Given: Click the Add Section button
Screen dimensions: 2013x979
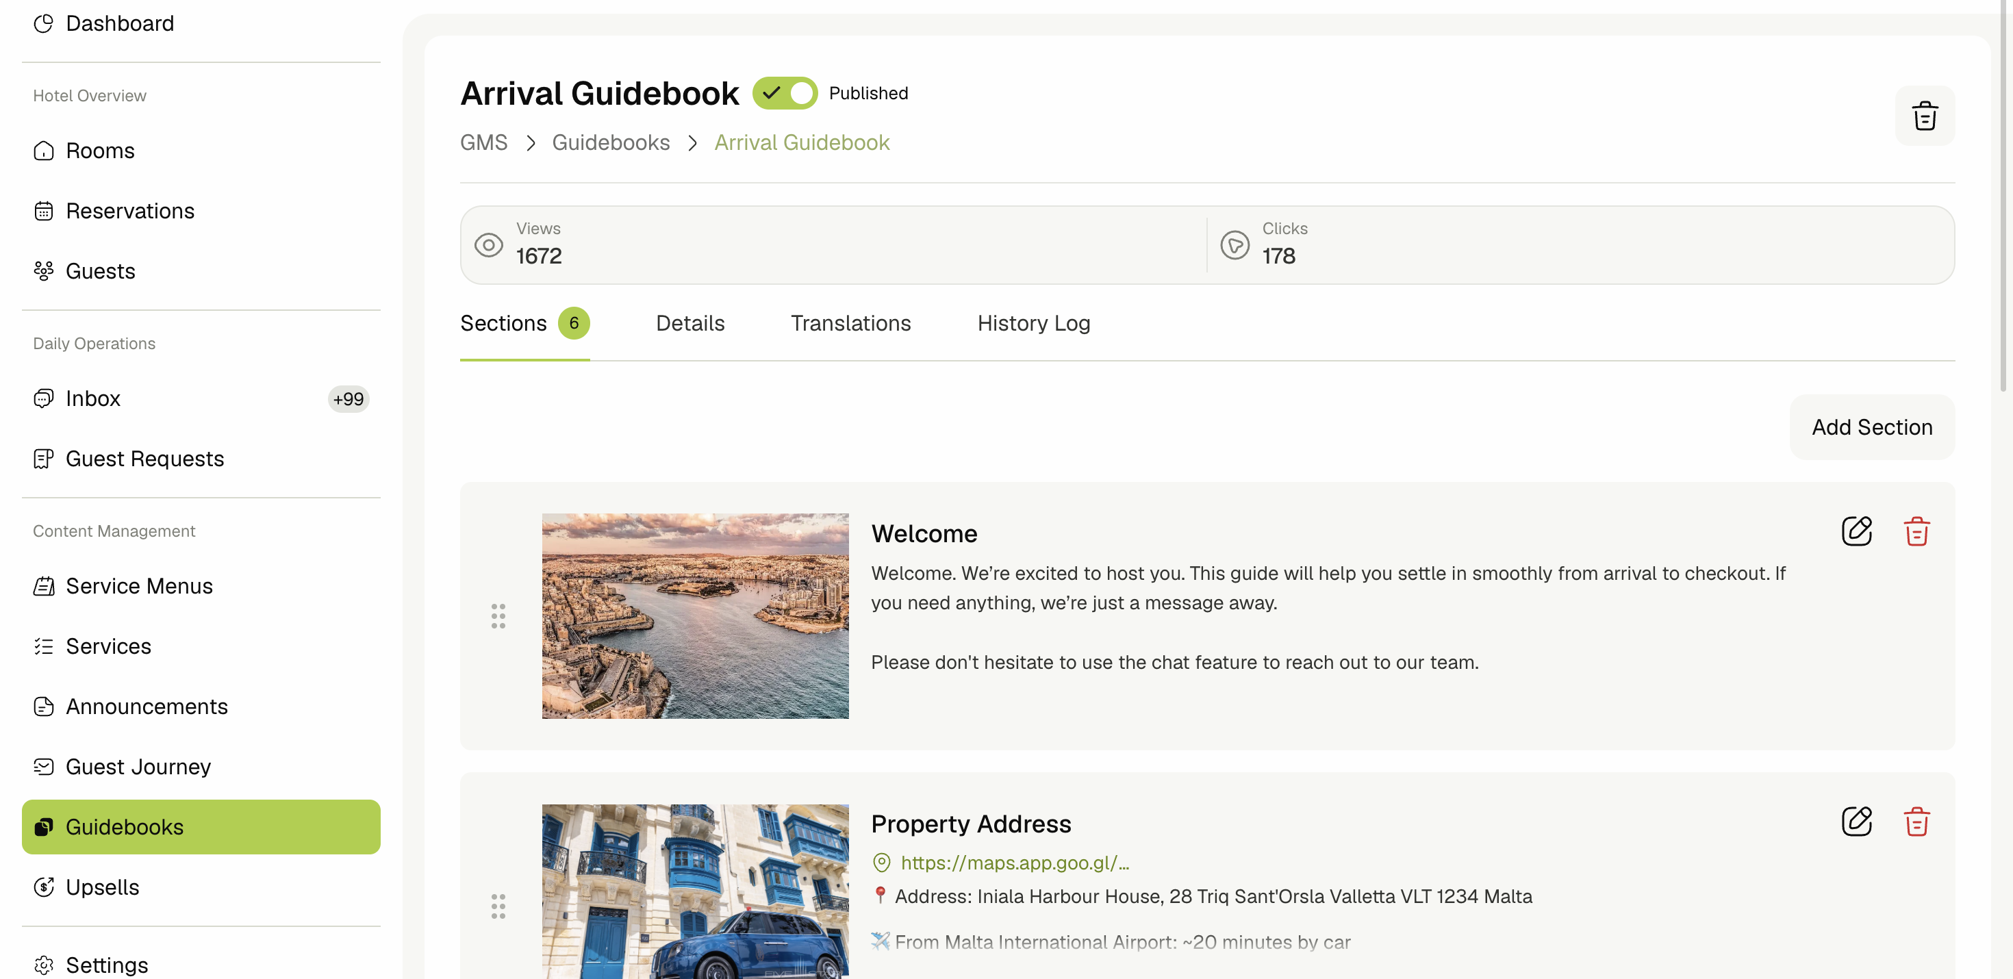Looking at the screenshot, I should click(x=1871, y=427).
